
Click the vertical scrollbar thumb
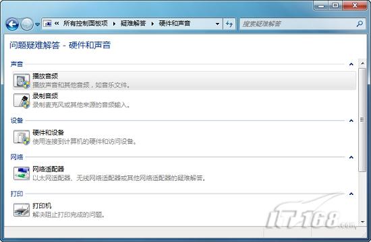[x=362, y=120]
